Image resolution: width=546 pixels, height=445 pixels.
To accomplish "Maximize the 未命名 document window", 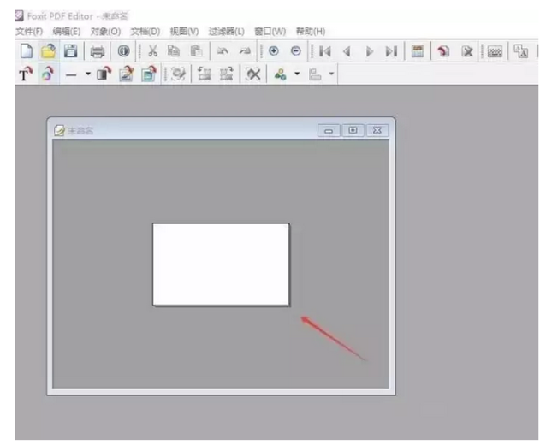I will [353, 130].
